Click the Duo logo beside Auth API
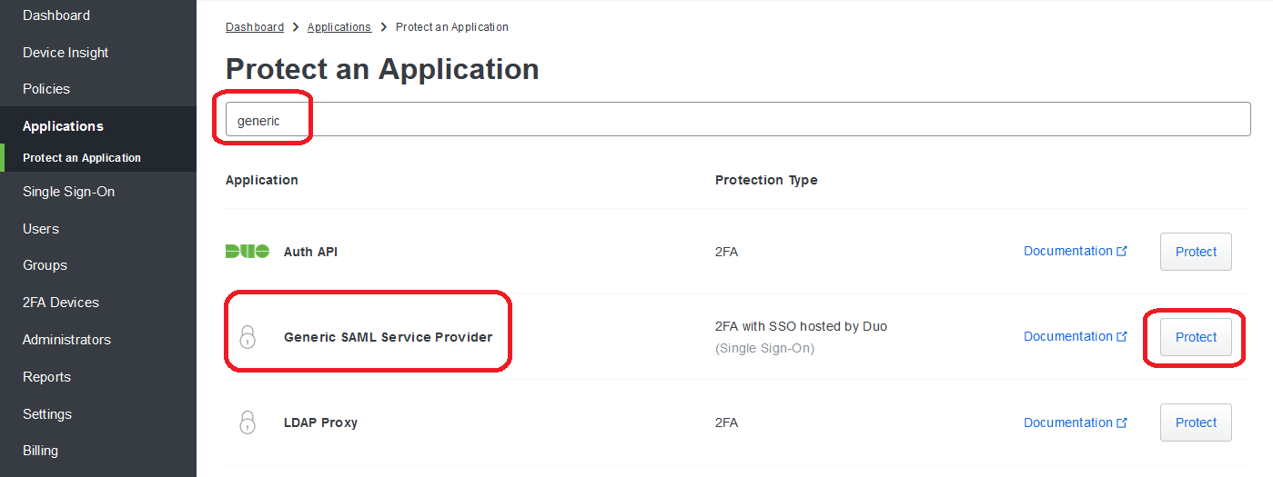Viewport: 1273px width, 477px height. [x=247, y=252]
